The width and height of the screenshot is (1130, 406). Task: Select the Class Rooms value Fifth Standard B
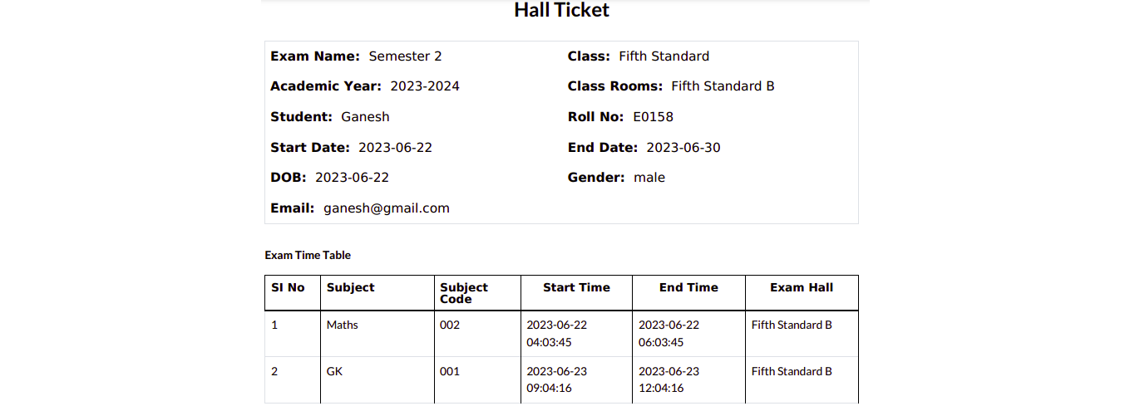click(723, 86)
